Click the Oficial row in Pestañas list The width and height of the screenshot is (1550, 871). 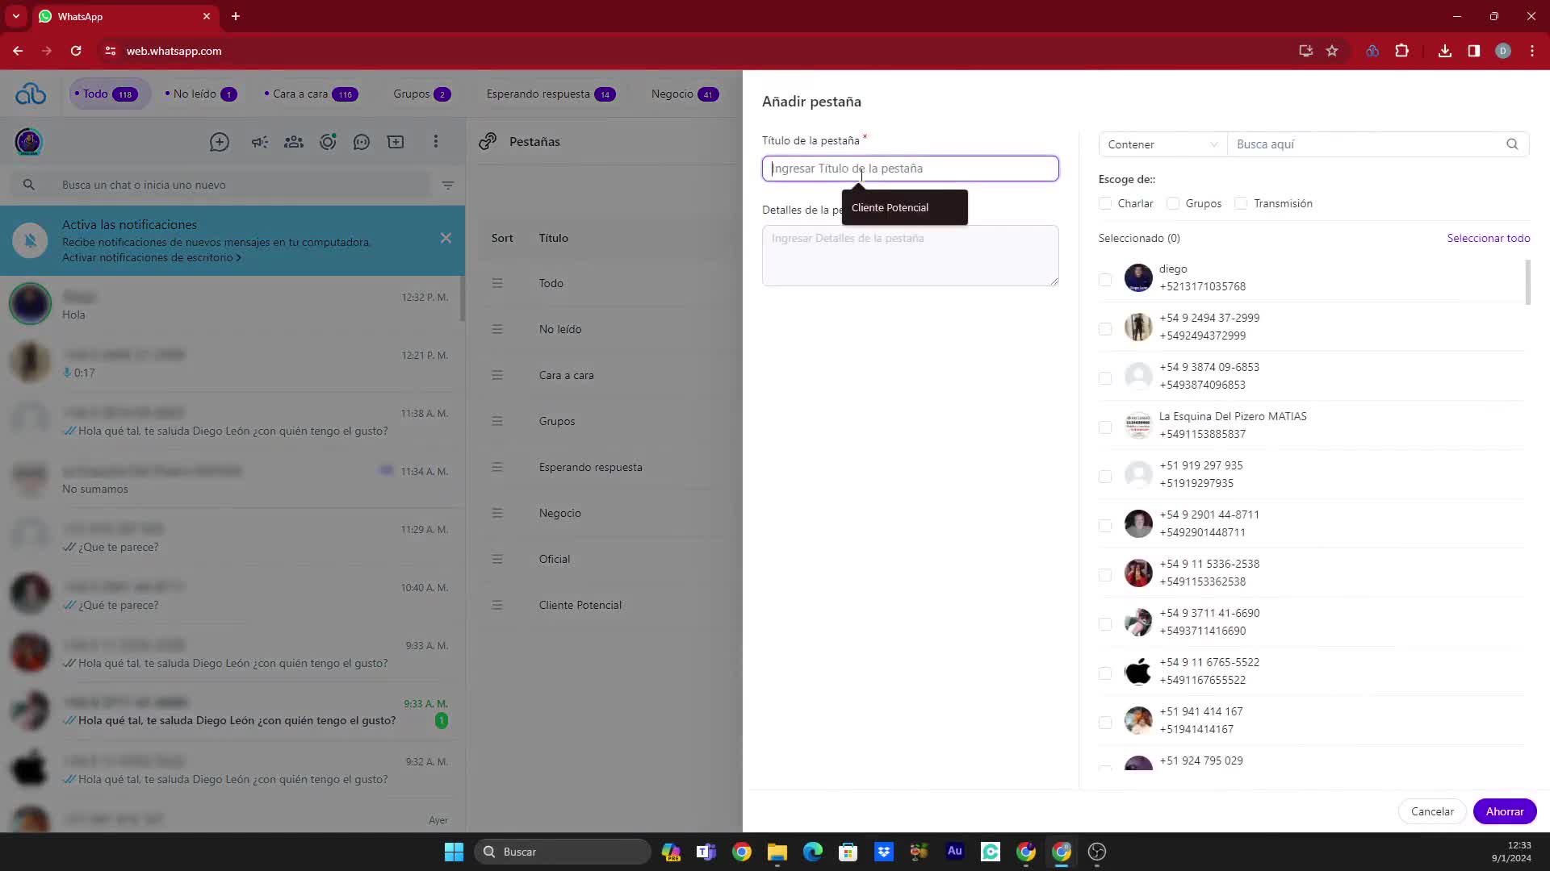tap(605, 559)
